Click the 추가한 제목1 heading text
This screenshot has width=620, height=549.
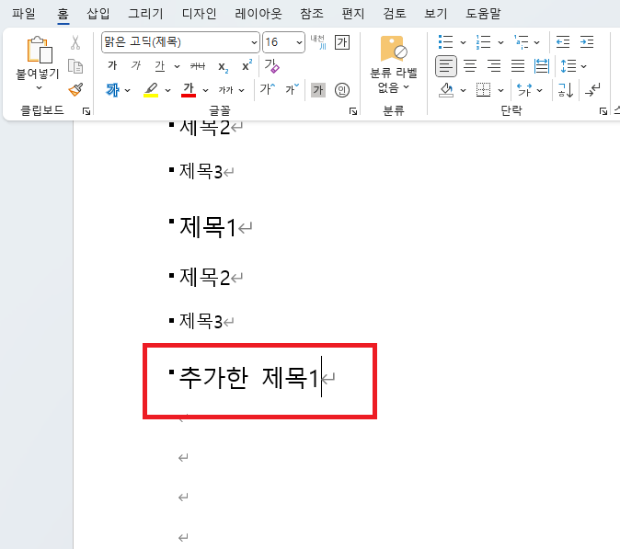(248, 377)
